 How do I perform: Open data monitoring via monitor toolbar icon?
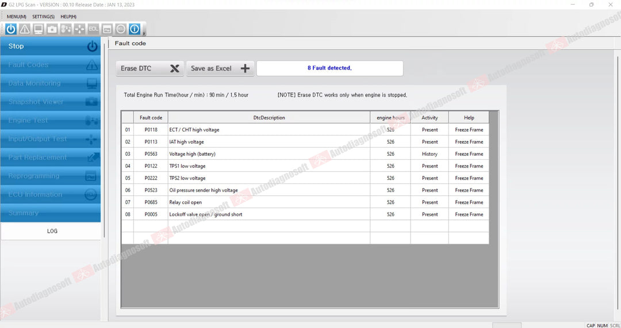[x=39, y=29]
